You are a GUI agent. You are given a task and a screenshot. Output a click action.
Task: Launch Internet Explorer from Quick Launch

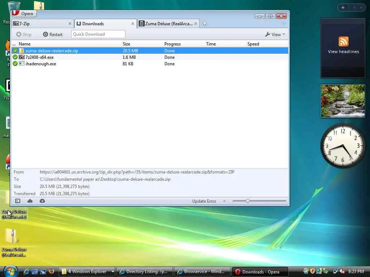point(26,272)
